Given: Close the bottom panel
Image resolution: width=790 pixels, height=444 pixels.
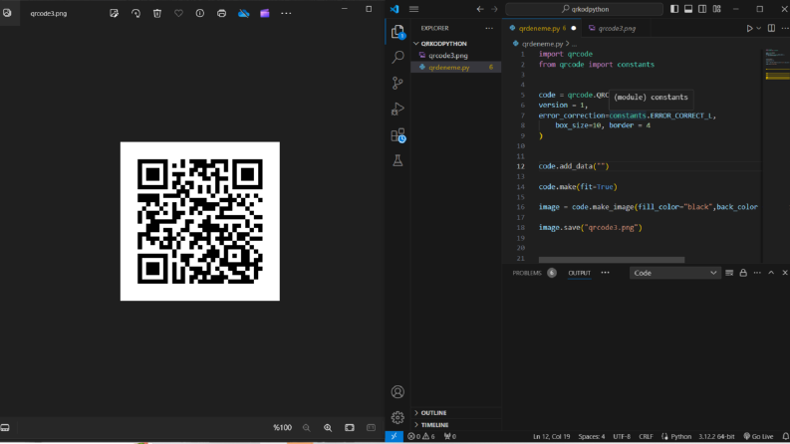Looking at the screenshot, I should point(785,273).
